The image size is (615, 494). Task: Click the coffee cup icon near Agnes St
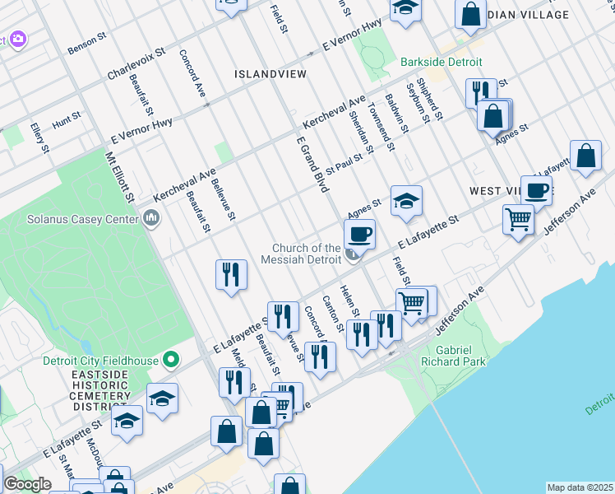[x=359, y=234]
